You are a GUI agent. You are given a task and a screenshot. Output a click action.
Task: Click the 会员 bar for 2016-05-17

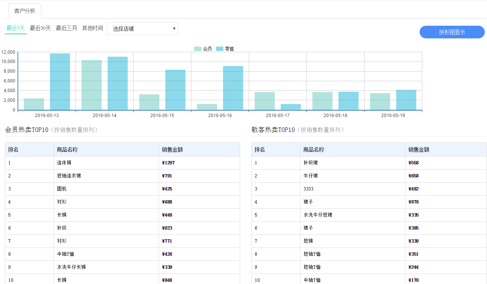[265, 101]
